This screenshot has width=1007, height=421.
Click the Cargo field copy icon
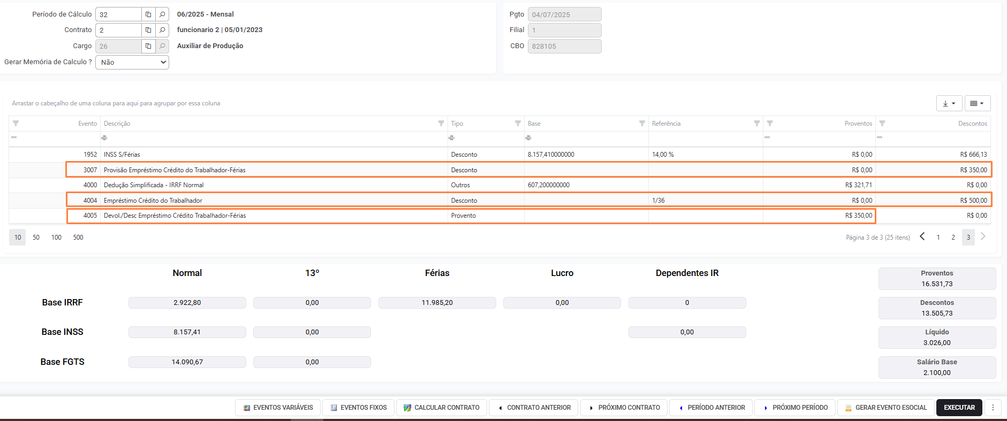coord(148,47)
